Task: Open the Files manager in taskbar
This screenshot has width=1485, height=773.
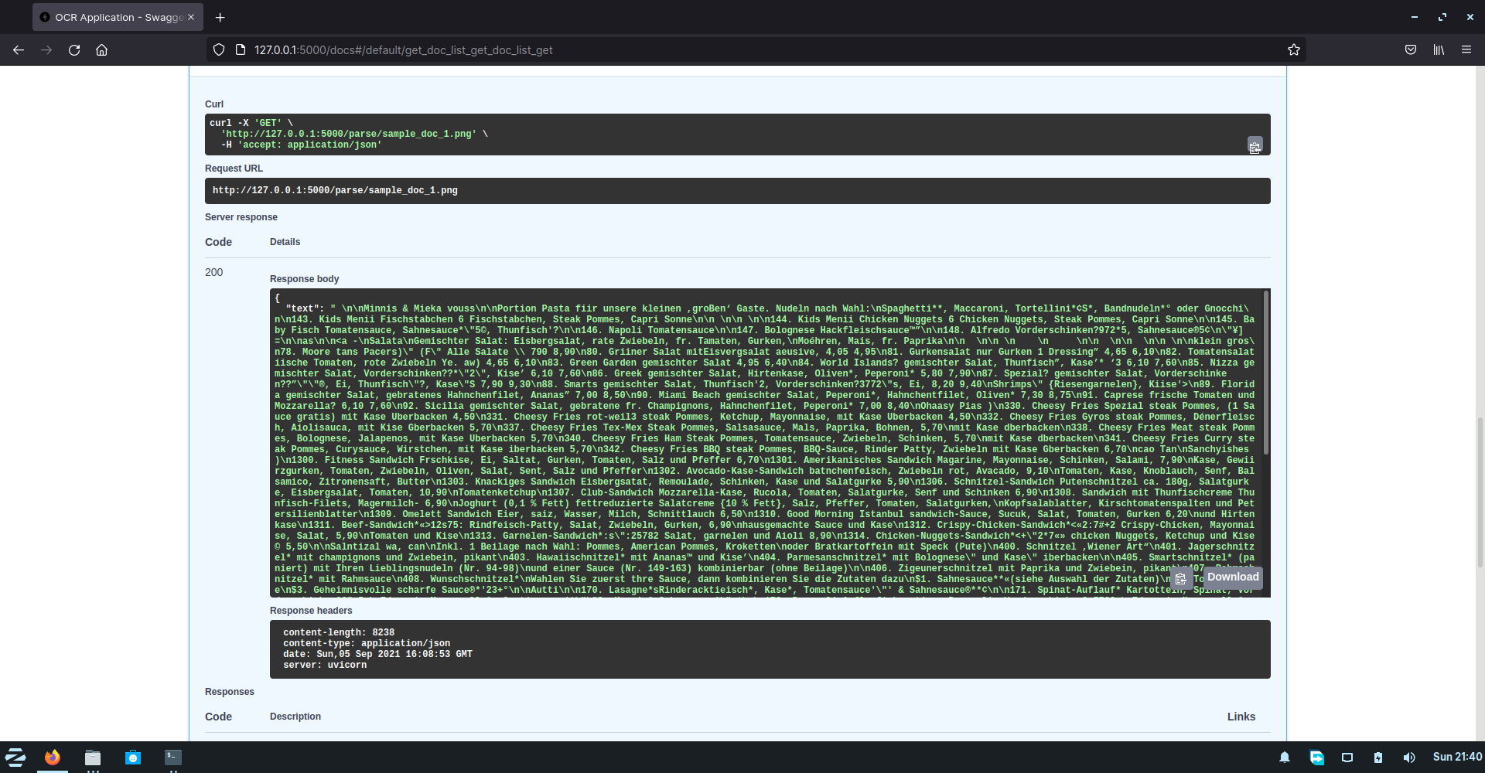Action: (x=93, y=758)
